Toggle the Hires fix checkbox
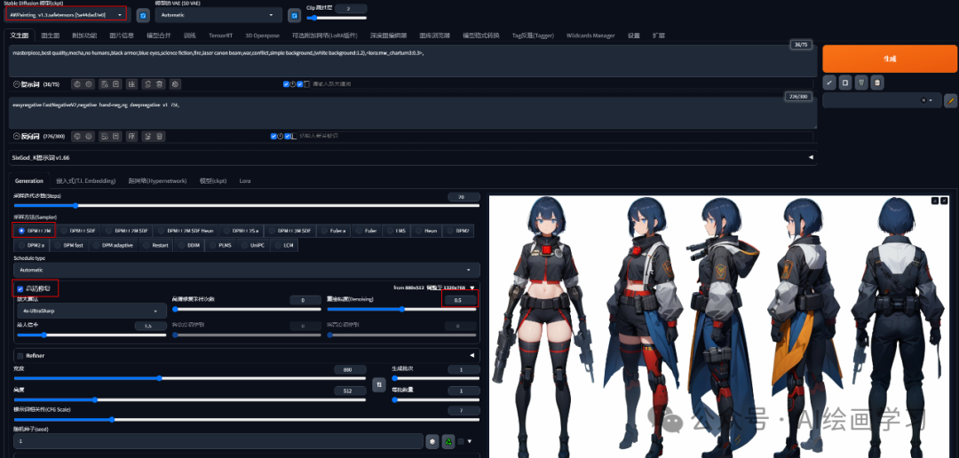This screenshot has width=959, height=458. tap(20, 288)
